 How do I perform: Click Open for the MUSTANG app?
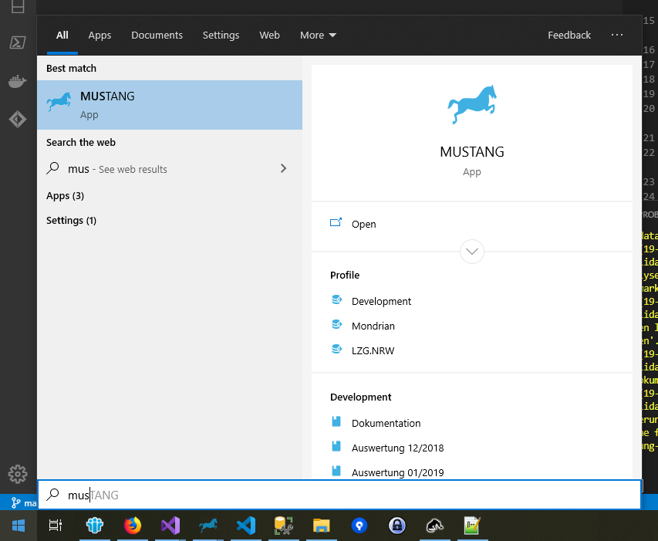click(x=363, y=224)
